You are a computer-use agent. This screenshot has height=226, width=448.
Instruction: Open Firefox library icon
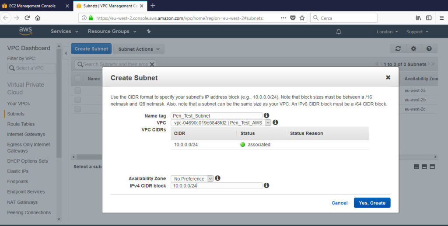pyautogui.click(x=418, y=18)
